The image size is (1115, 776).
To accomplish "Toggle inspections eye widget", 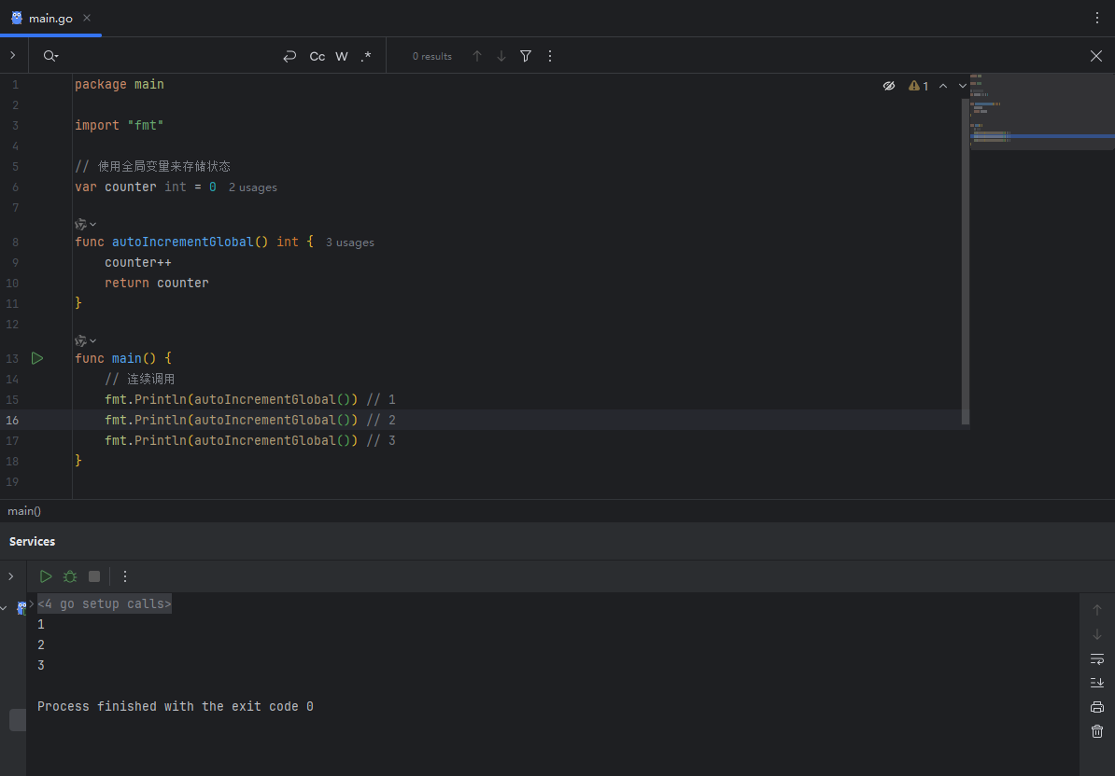I will click(x=889, y=86).
